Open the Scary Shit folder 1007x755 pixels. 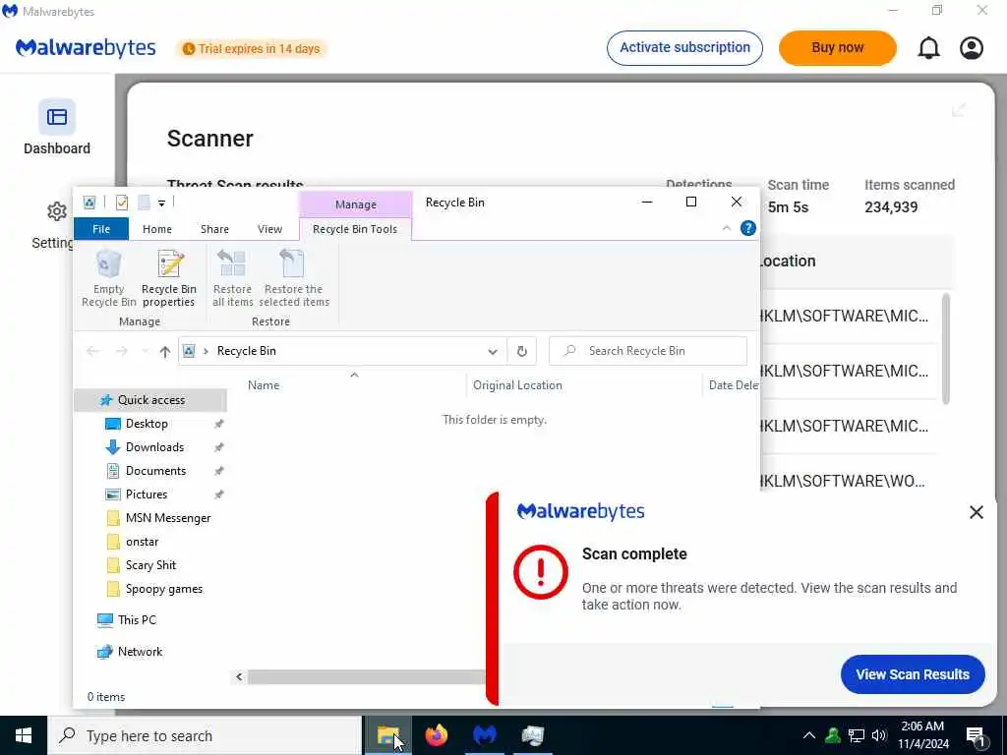[150, 565]
